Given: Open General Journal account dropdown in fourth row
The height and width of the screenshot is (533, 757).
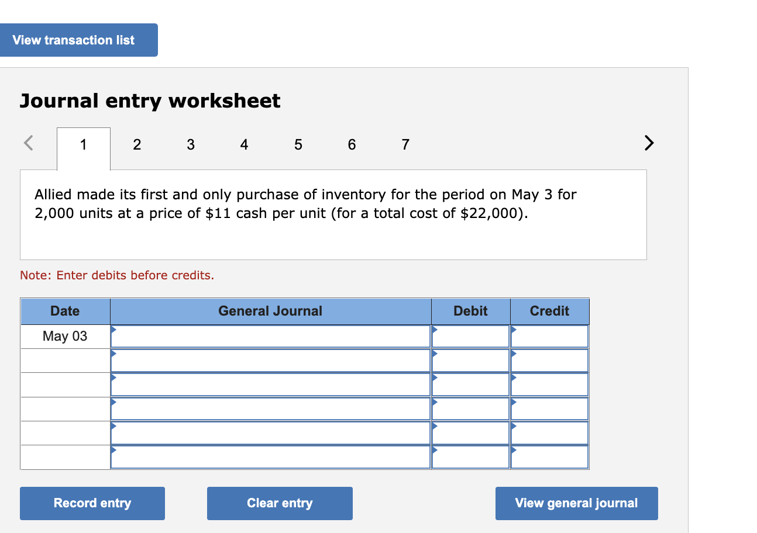Looking at the screenshot, I should (270, 409).
